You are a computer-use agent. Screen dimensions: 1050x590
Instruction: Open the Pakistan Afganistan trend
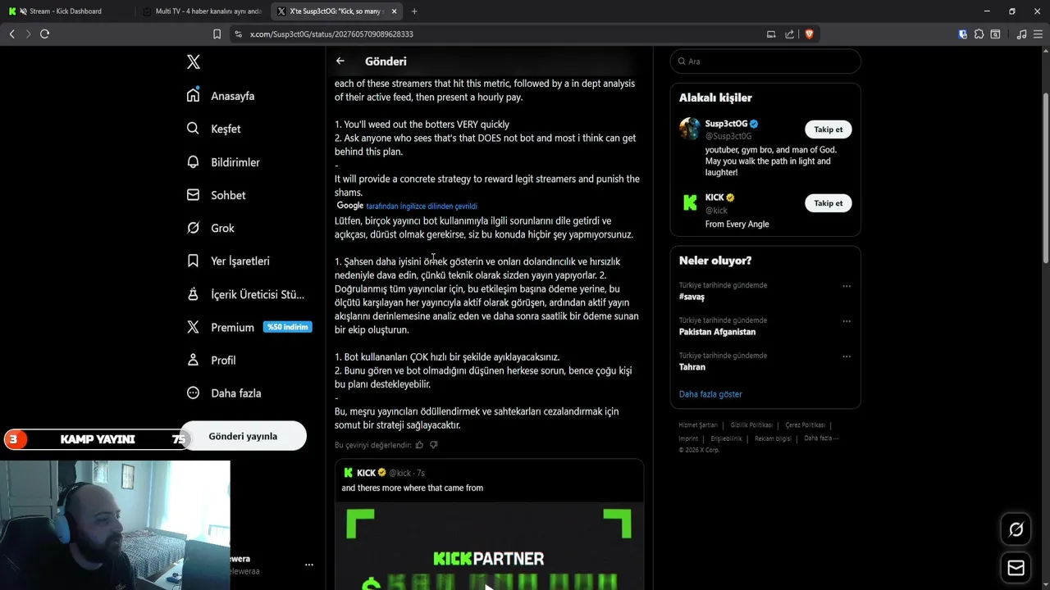pos(717,332)
